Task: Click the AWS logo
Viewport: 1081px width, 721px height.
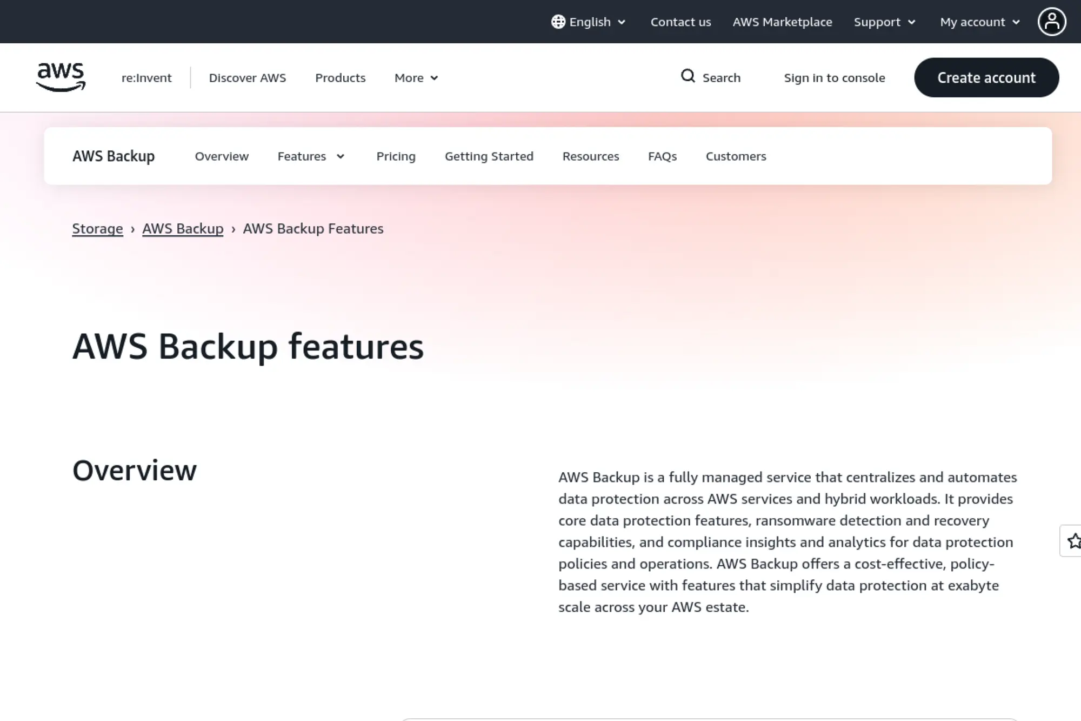Action: [x=61, y=77]
